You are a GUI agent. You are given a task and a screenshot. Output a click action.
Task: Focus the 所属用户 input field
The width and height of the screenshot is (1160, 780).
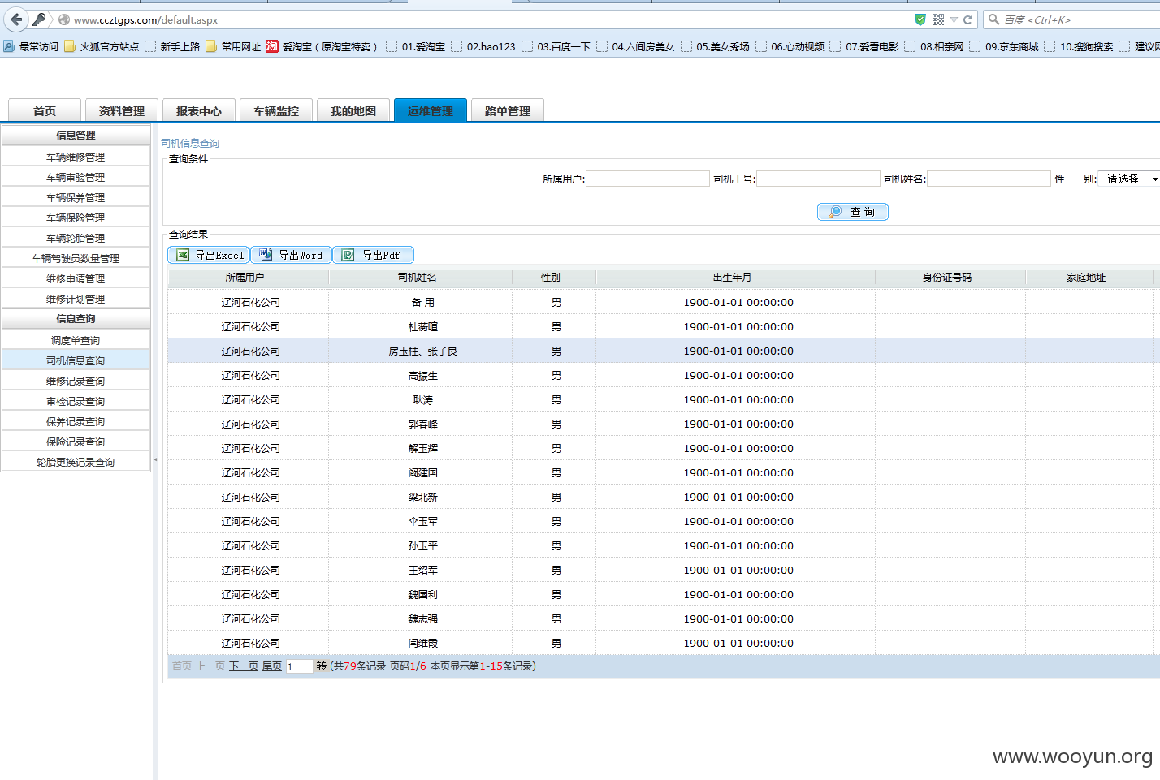(x=648, y=179)
